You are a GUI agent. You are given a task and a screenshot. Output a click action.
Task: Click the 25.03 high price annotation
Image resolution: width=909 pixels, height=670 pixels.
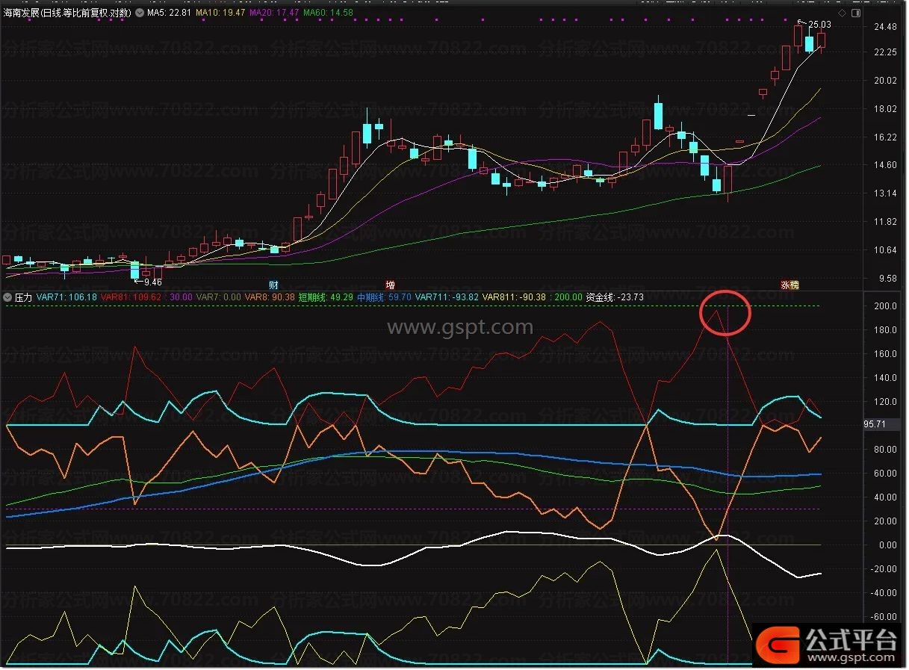pos(819,24)
